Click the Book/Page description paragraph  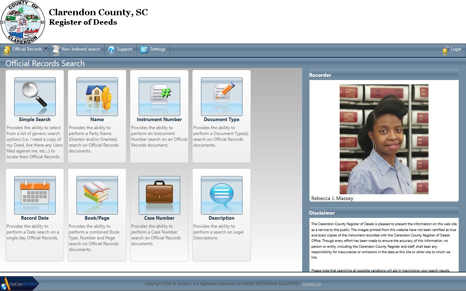[x=94, y=238]
